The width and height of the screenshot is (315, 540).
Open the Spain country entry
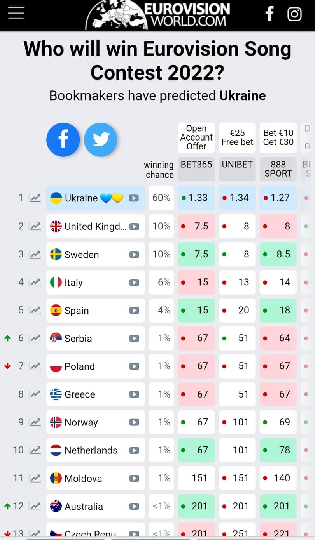[x=77, y=311]
